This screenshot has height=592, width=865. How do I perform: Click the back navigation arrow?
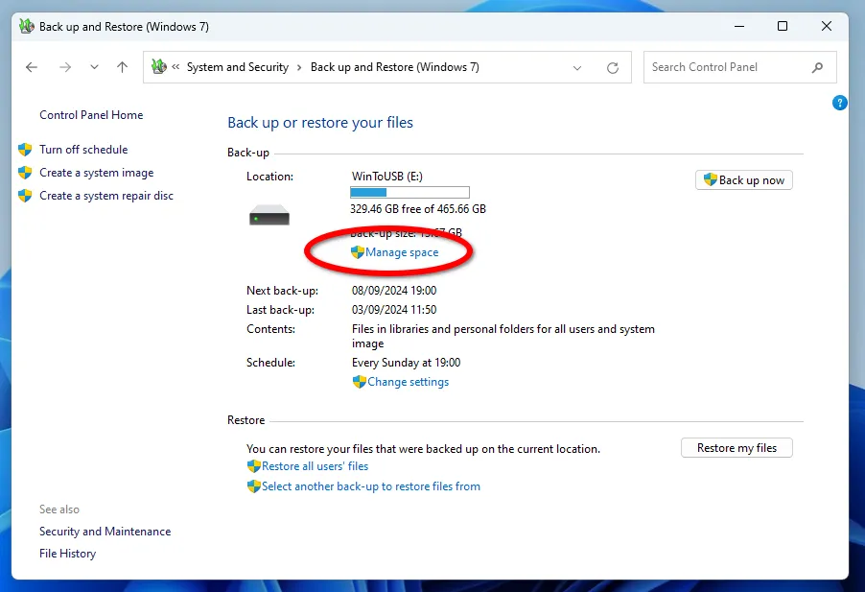click(32, 67)
